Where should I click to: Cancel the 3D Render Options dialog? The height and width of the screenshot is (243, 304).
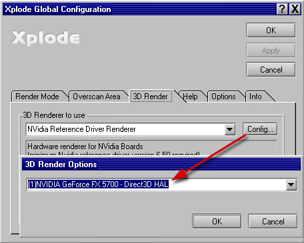click(x=273, y=221)
